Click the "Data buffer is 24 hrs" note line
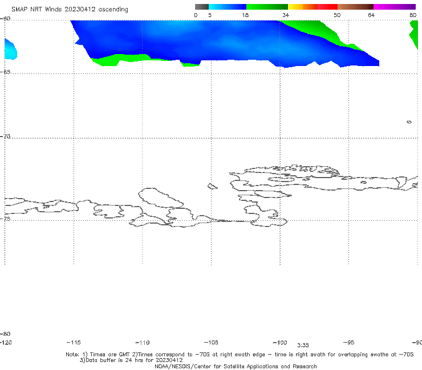Viewport: 422px width, 370px height. click(x=131, y=360)
